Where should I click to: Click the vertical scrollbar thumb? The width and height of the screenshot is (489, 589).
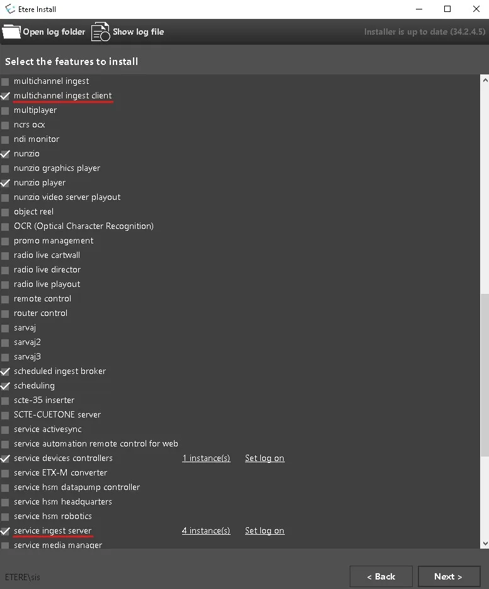click(484, 375)
